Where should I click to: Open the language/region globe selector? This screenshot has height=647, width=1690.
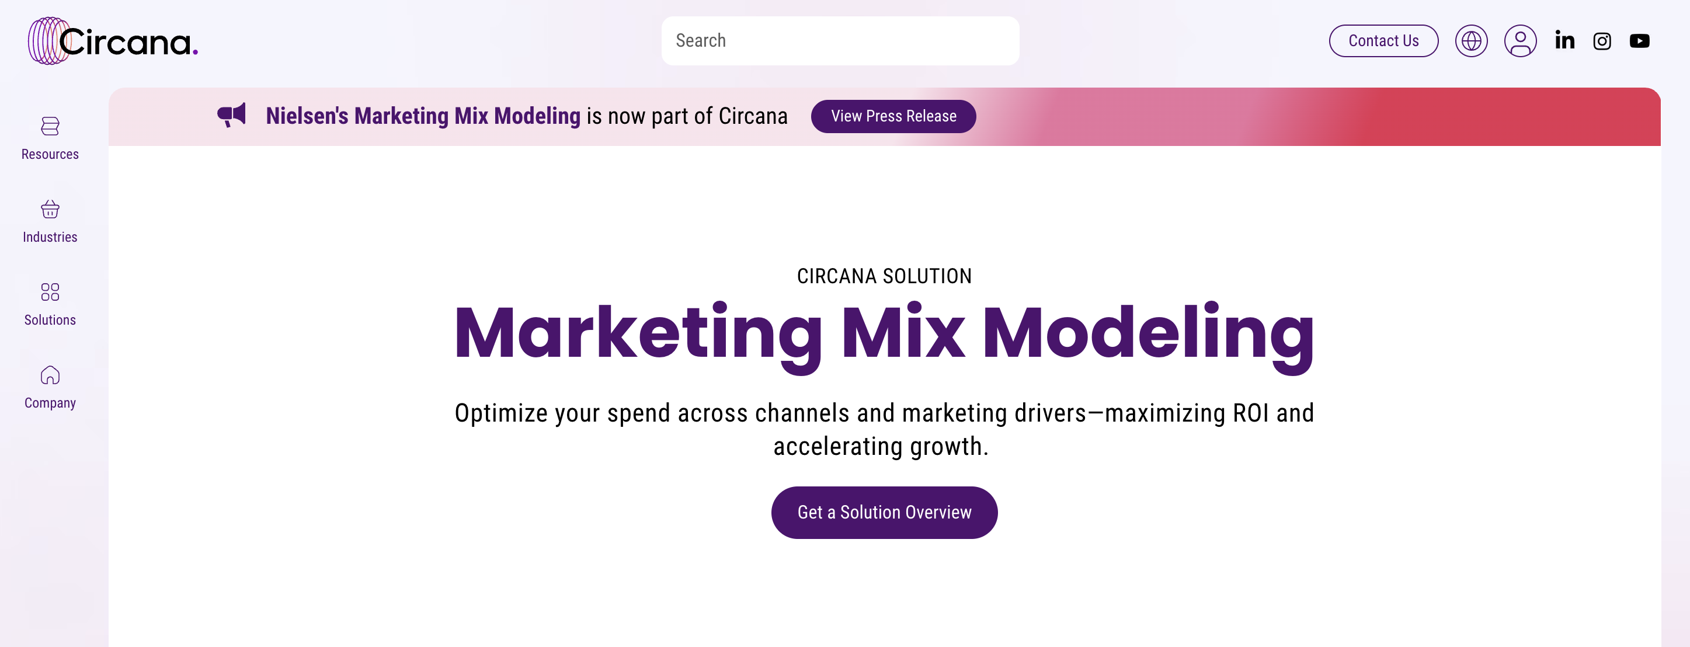1472,41
